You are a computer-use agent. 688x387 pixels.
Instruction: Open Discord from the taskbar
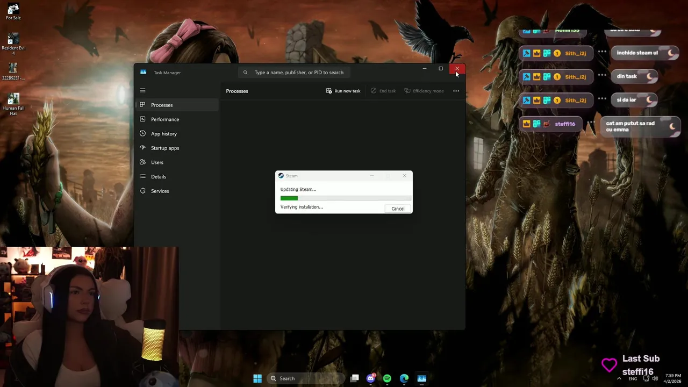coord(370,378)
